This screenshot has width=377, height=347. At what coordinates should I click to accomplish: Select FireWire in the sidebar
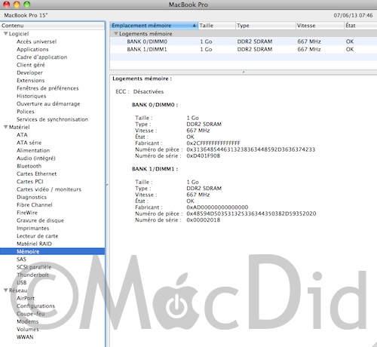[27, 213]
